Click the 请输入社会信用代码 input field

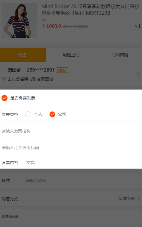pyautogui.click(x=71, y=148)
